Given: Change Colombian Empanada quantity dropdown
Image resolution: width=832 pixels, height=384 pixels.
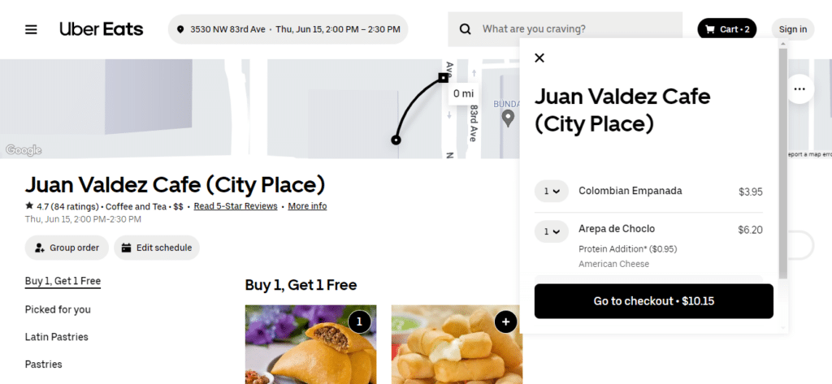Looking at the screenshot, I should coord(552,192).
